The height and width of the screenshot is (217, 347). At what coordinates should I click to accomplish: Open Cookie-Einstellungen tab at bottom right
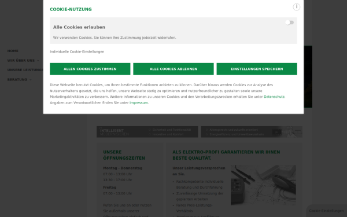pos(326,211)
